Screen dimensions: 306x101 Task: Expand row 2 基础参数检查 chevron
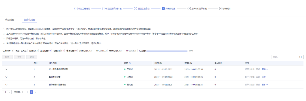tap(7, 77)
